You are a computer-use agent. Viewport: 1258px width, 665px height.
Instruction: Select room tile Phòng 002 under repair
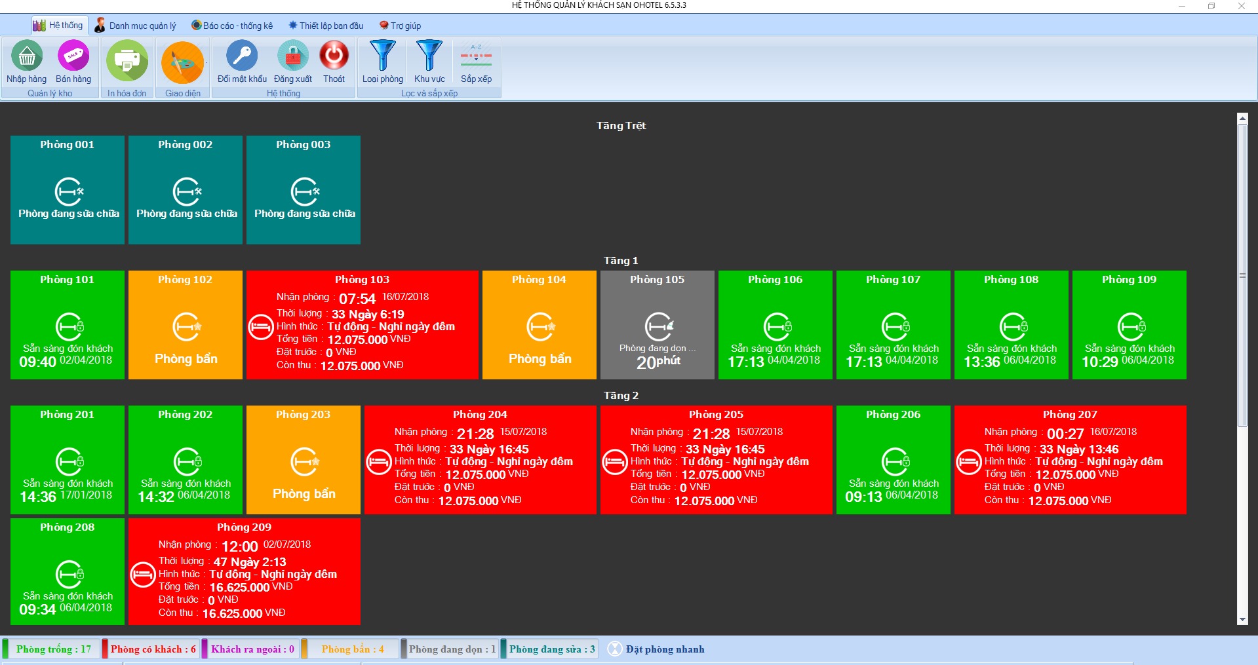[186, 190]
